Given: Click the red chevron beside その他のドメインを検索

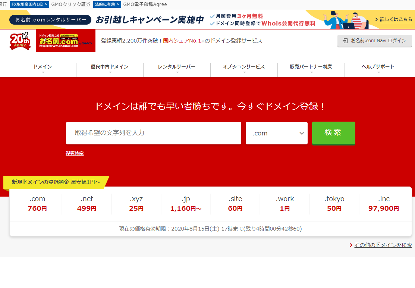Looking at the screenshot, I should (x=351, y=245).
